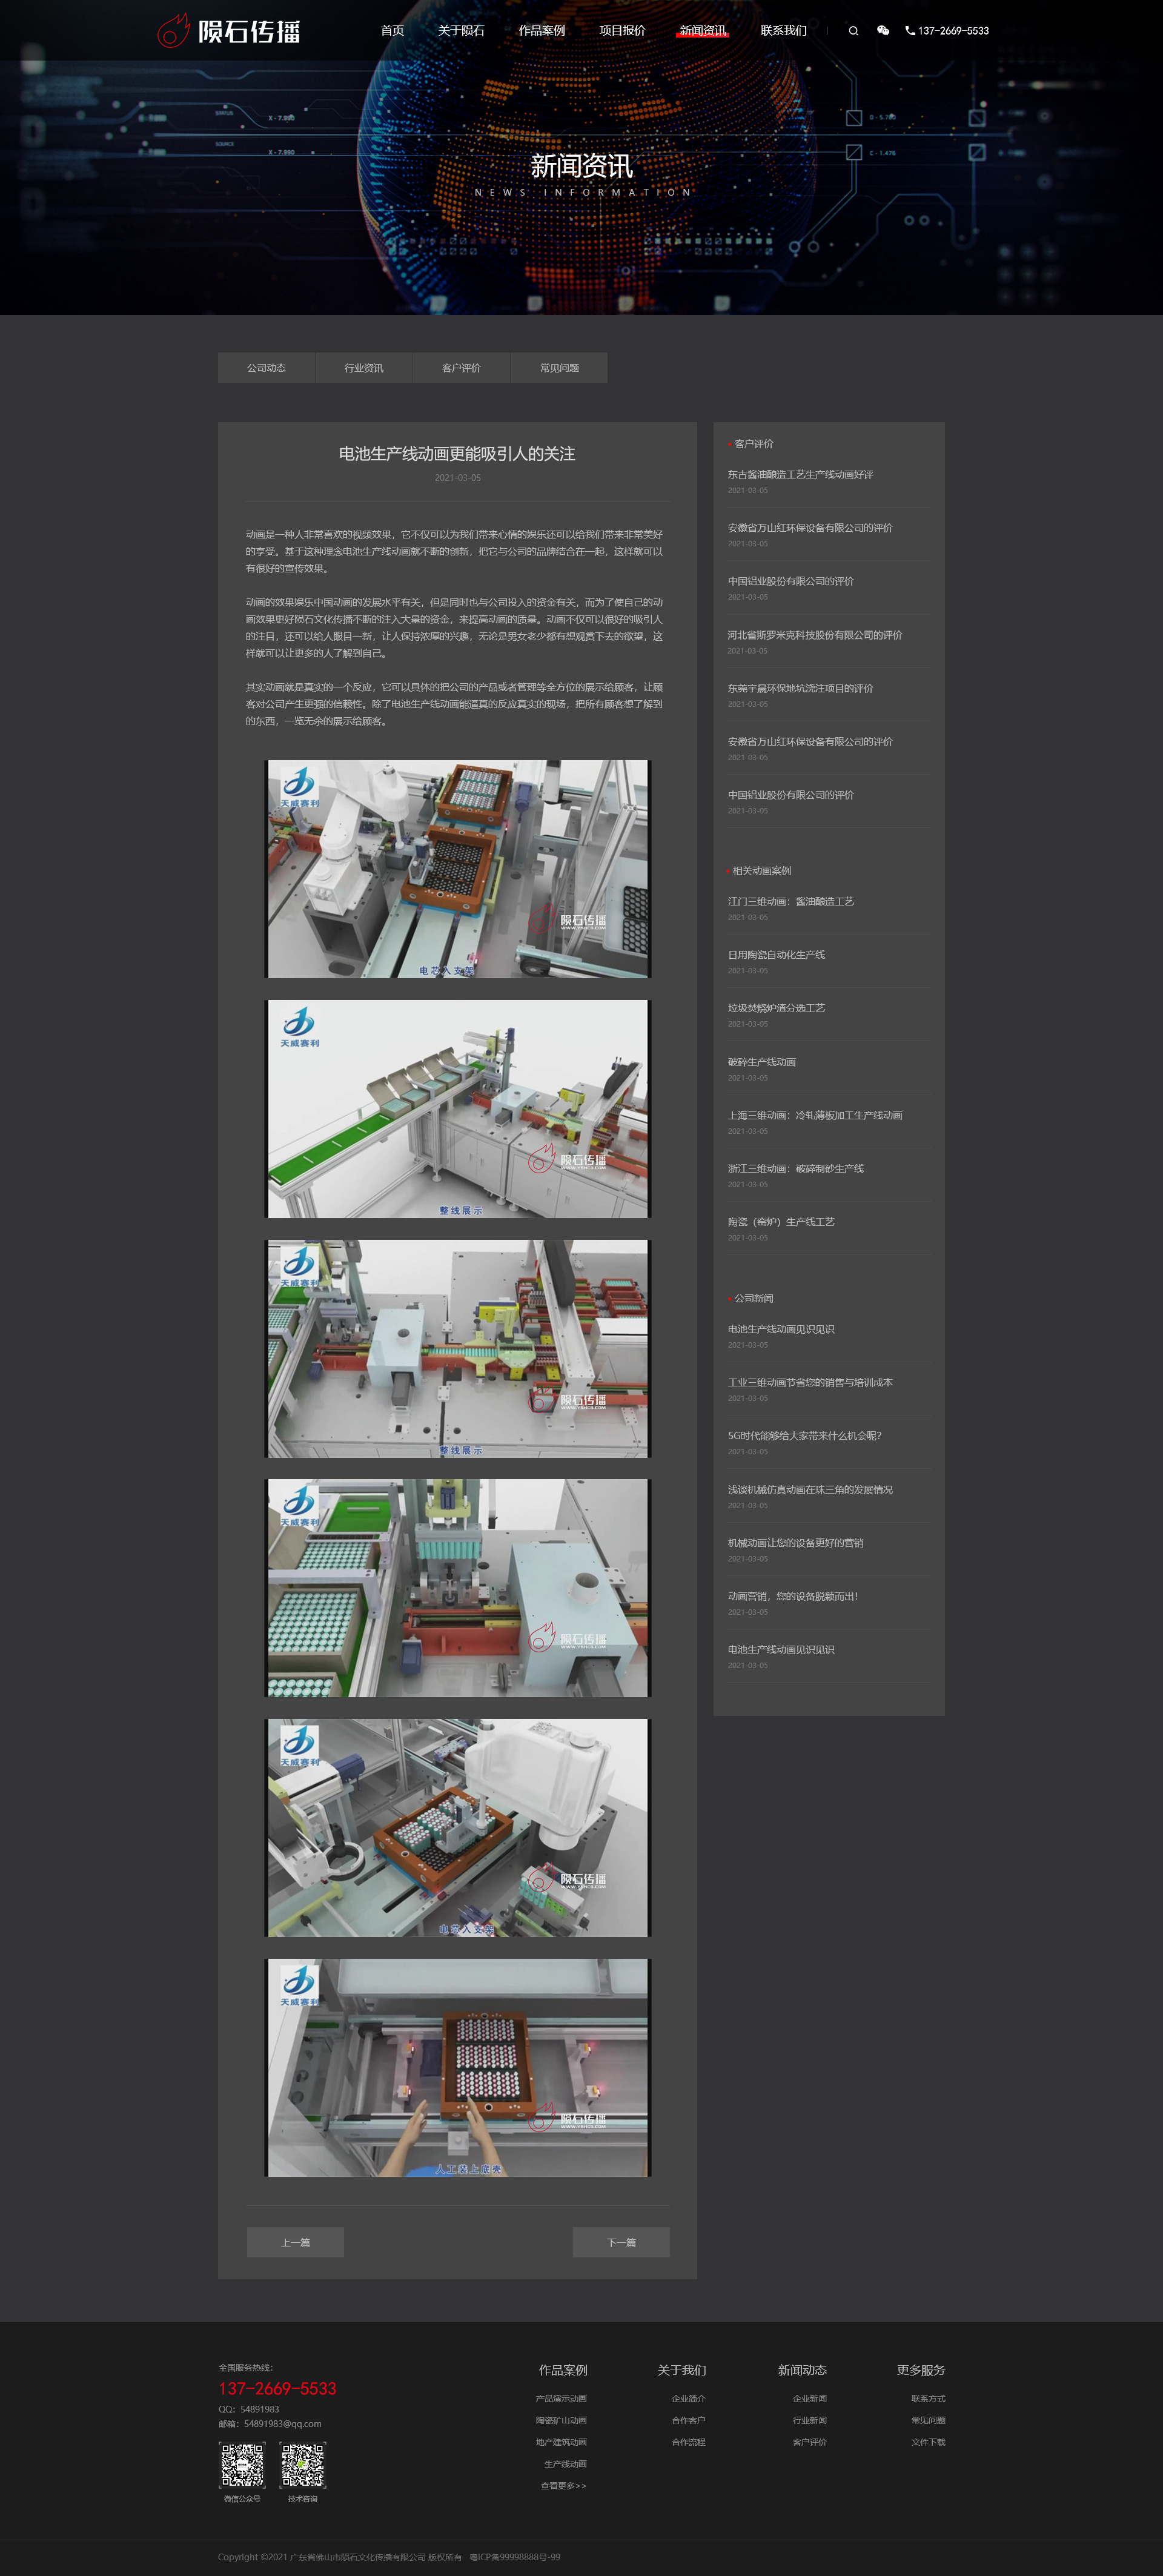Switch to the 行业资讯 tab
This screenshot has height=2576, width=1163.
(x=364, y=368)
